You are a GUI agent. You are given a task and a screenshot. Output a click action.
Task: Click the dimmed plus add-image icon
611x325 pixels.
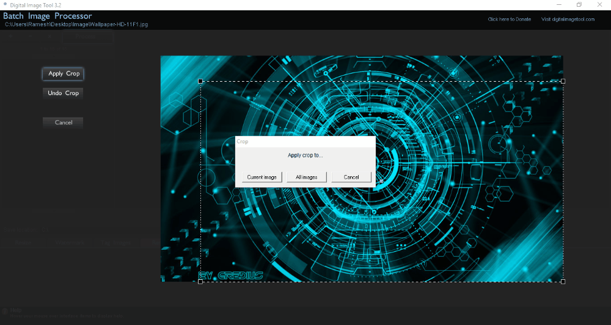click(x=10, y=37)
